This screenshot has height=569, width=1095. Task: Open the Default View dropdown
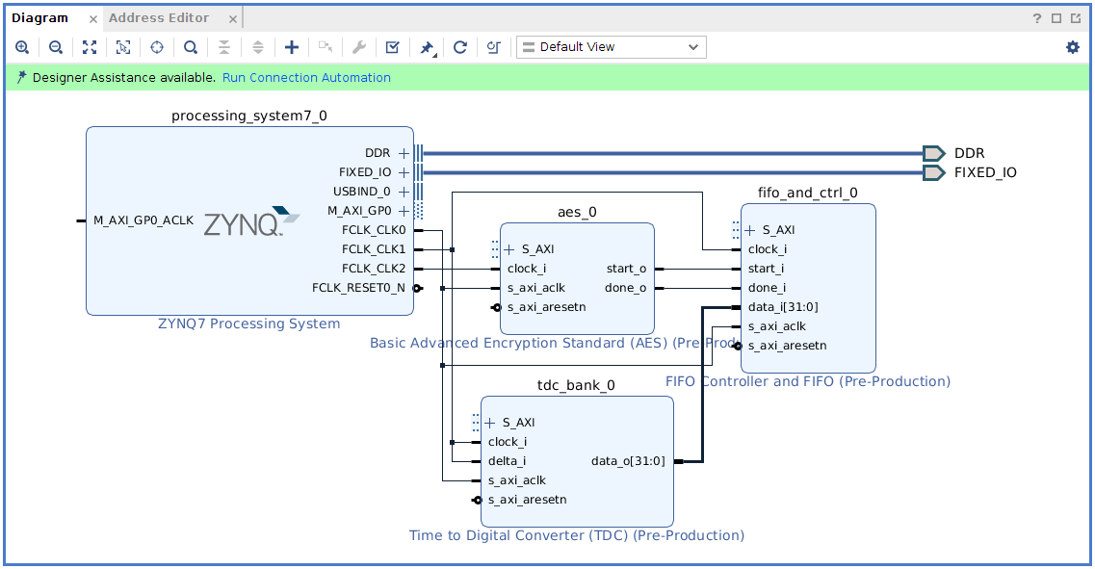pyautogui.click(x=611, y=47)
